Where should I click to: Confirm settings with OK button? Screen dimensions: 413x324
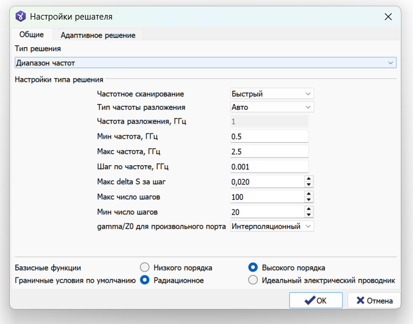316,300
